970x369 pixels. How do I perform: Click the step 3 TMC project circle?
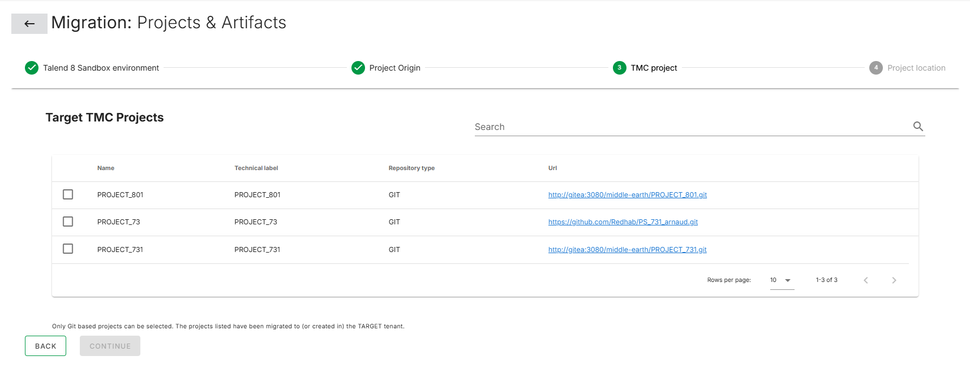[x=620, y=68]
